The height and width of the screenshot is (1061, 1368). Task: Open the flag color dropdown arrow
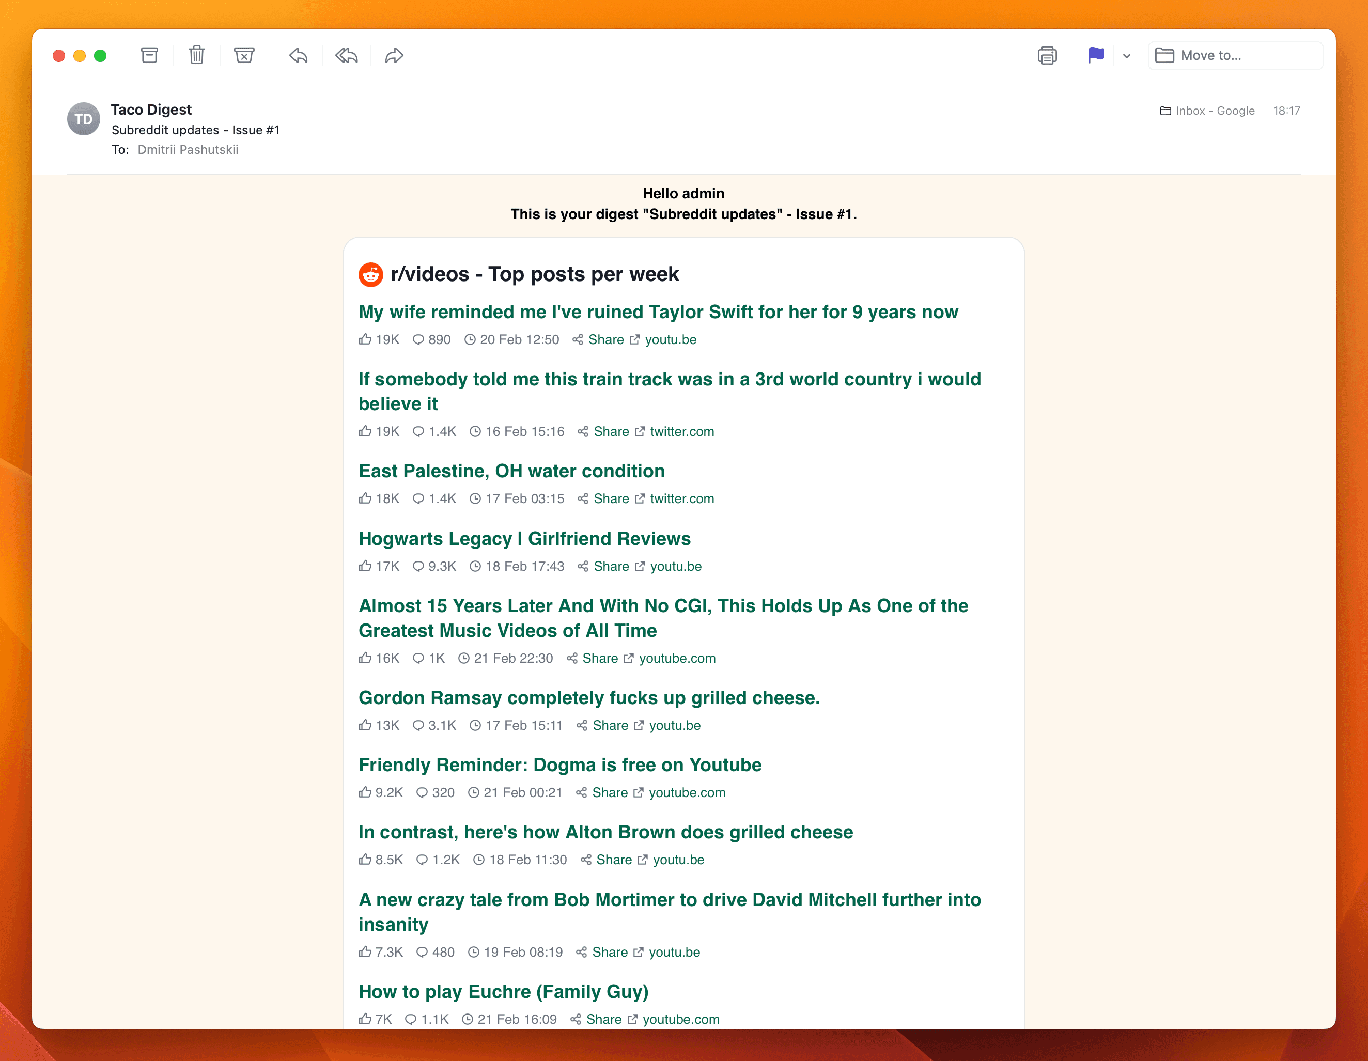(x=1127, y=56)
